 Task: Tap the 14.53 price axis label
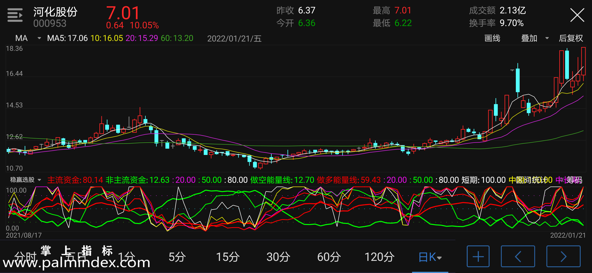coord(14,105)
